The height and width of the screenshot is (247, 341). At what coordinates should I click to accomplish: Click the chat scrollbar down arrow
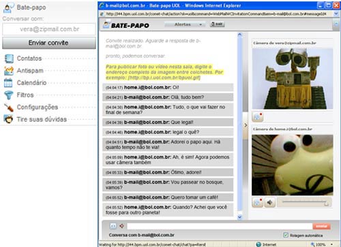(239, 217)
